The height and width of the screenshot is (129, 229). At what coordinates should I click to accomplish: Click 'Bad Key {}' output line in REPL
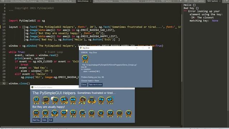pyautogui.click(x=191, y=8)
